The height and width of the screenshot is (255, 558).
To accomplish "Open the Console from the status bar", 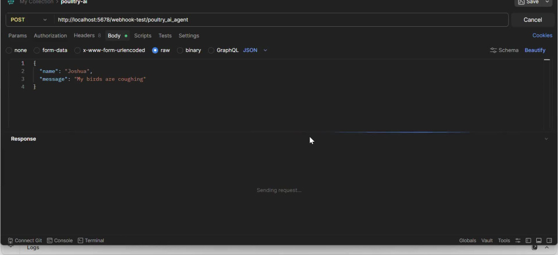I will 60,240.
